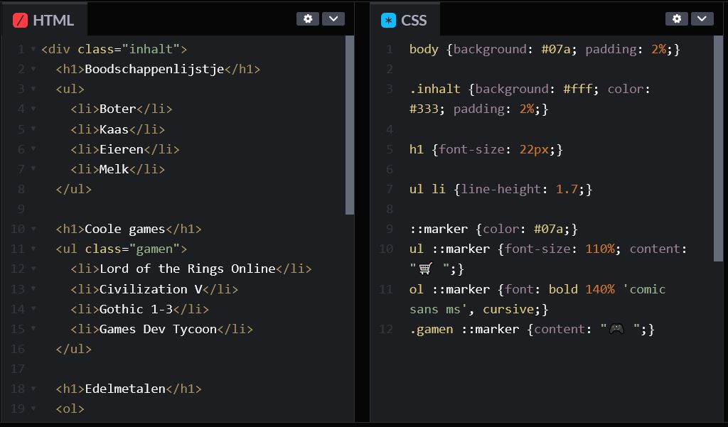
Task: Click the shopping cart emoji in CSS
Action: [425, 269]
